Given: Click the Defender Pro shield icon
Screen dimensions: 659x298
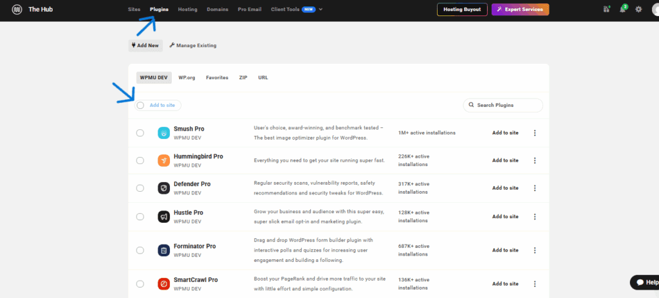Looking at the screenshot, I should click(x=164, y=188).
